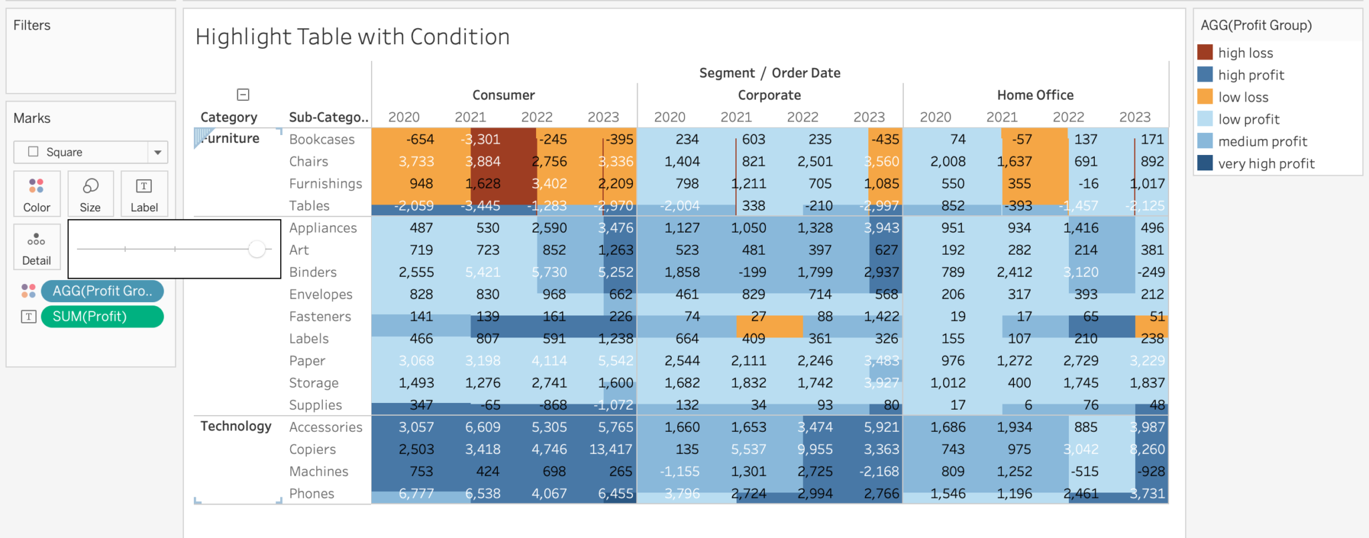Screen dimensions: 1369x538
Task: Click the text icon on SUM(Profit) pill
Action: pos(28,317)
